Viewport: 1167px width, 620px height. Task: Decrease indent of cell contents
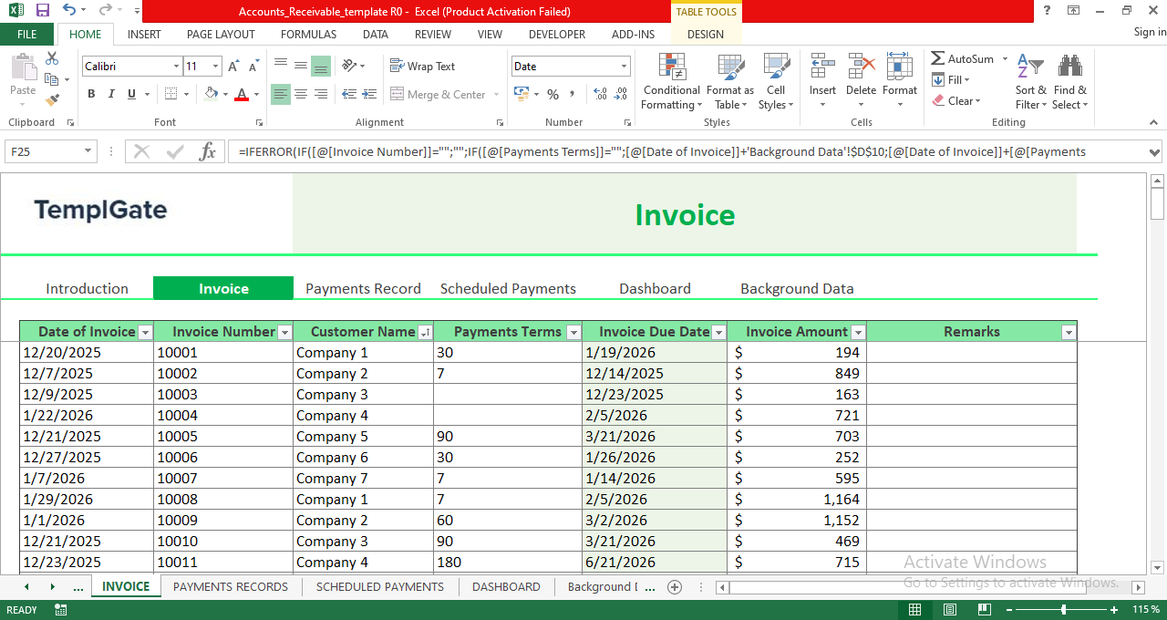[x=347, y=94]
